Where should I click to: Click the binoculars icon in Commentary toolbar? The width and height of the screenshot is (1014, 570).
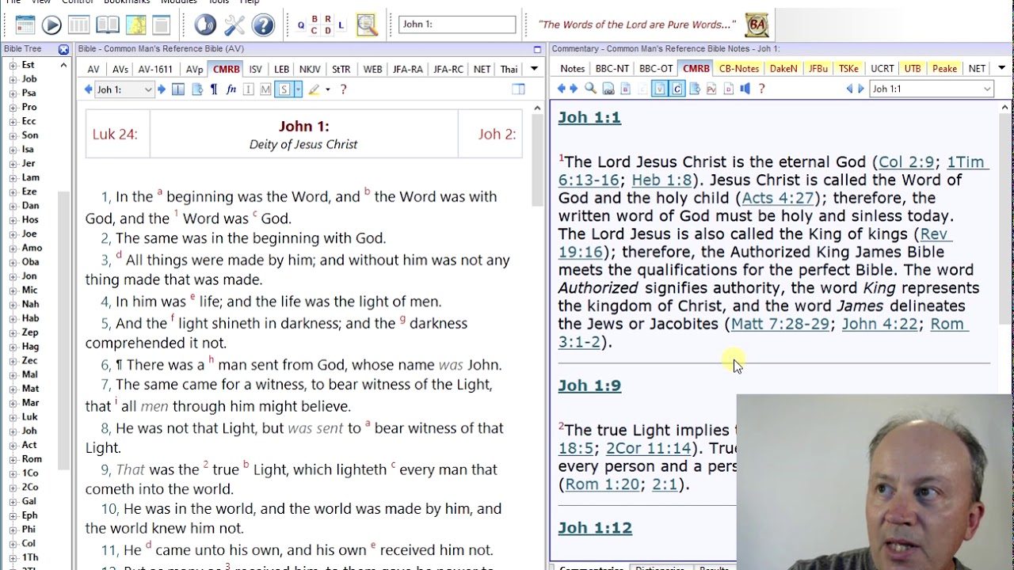point(608,89)
